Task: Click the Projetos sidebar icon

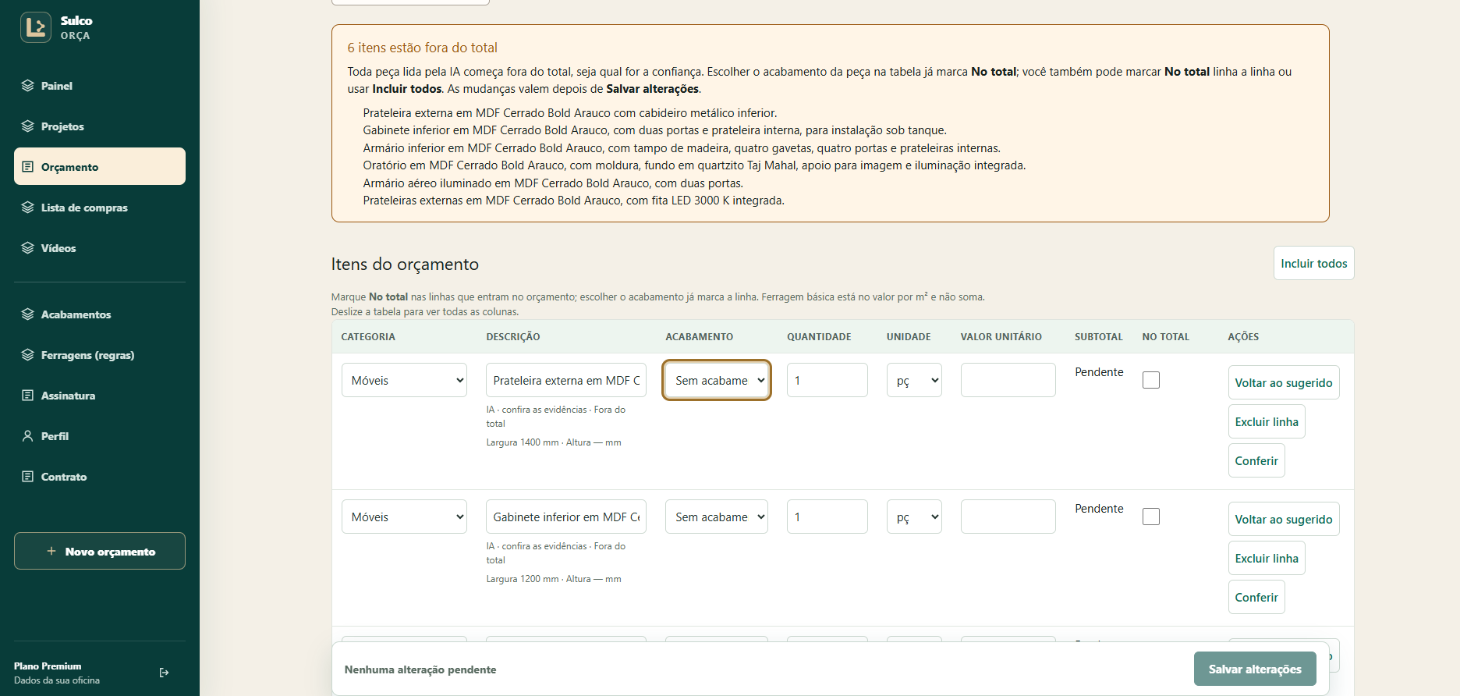Action: point(28,126)
